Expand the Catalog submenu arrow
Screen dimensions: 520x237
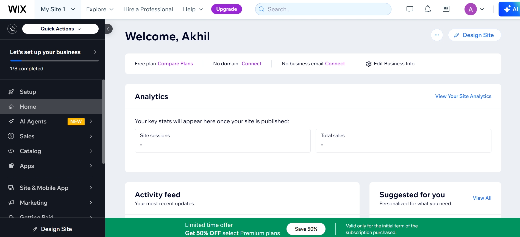point(91,151)
